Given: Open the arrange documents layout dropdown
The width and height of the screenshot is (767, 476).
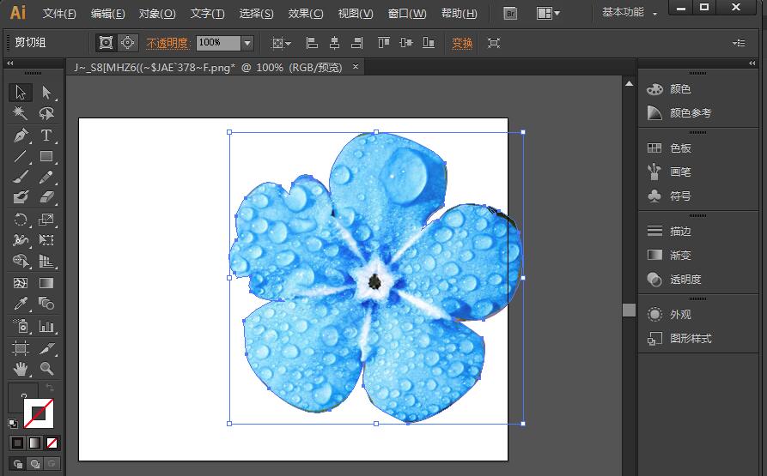Looking at the screenshot, I should (548, 14).
